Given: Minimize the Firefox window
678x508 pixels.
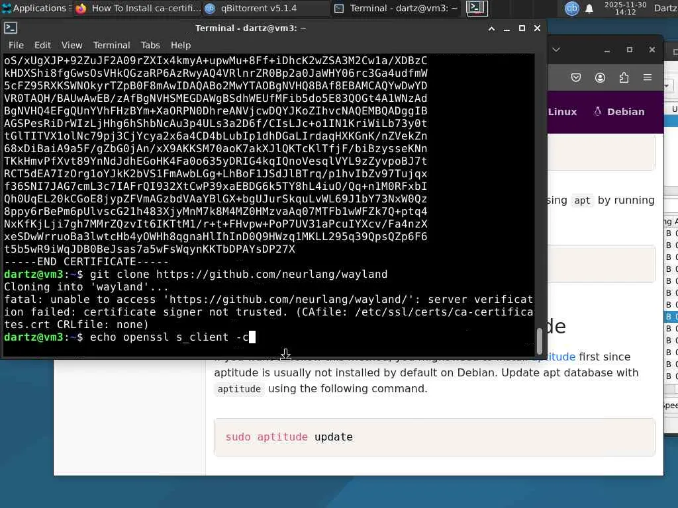Looking at the screenshot, I should (x=607, y=50).
